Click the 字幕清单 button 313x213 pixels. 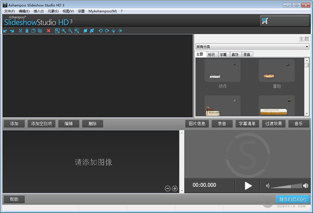click(247, 124)
